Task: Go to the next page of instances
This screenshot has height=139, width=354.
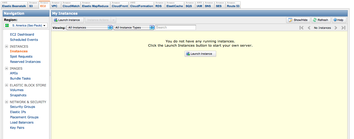Action: point(336,28)
